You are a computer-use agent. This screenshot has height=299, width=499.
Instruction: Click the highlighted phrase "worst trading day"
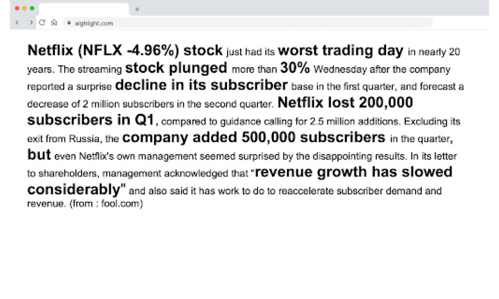[340, 50]
